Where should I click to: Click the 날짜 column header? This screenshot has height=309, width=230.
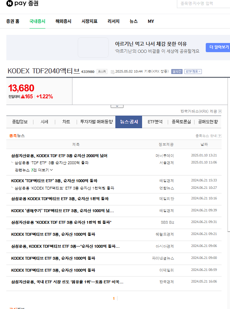pyautogui.click(x=204, y=145)
